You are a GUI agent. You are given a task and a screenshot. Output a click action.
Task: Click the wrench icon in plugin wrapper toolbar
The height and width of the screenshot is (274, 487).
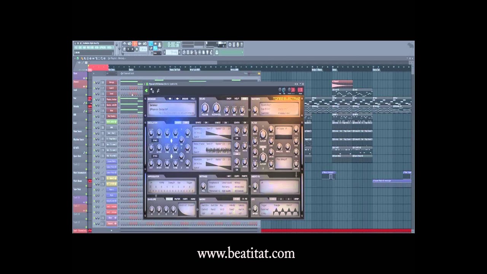tap(158, 91)
